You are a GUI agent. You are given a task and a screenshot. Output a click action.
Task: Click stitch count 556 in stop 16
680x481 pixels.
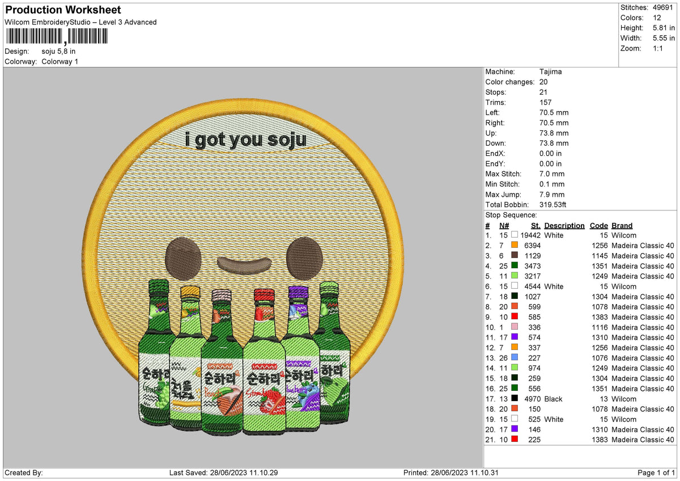point(534,388)
